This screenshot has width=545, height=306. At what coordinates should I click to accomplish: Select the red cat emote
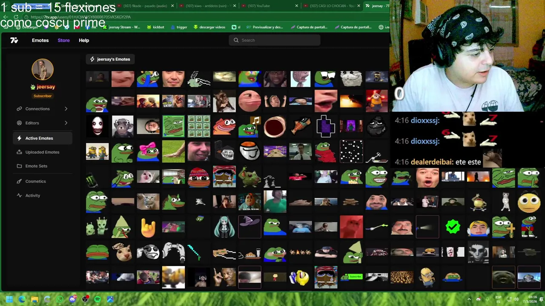(x=351, y=227)
